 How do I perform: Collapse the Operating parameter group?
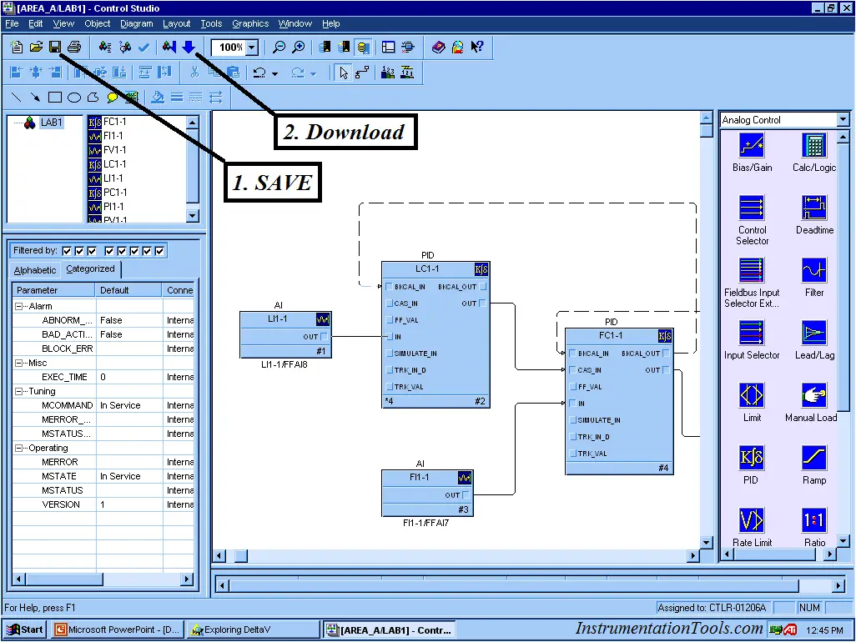(x=18, y=449)
